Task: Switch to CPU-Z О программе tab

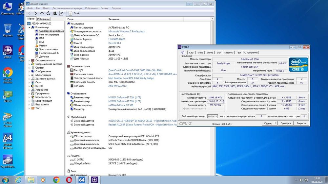Action: 251,53
